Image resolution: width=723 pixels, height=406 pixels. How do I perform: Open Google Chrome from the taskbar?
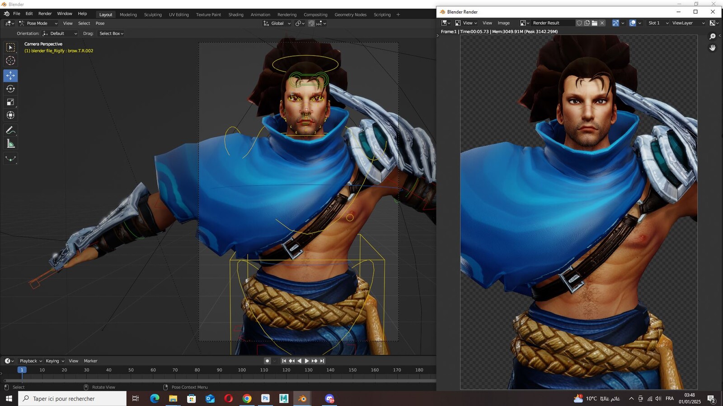pos(247,398)
